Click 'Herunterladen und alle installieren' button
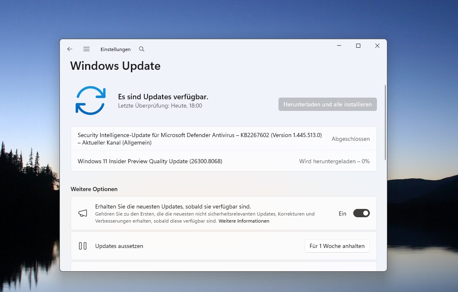Screen dimensions: 458x292 tap(327, 104)
